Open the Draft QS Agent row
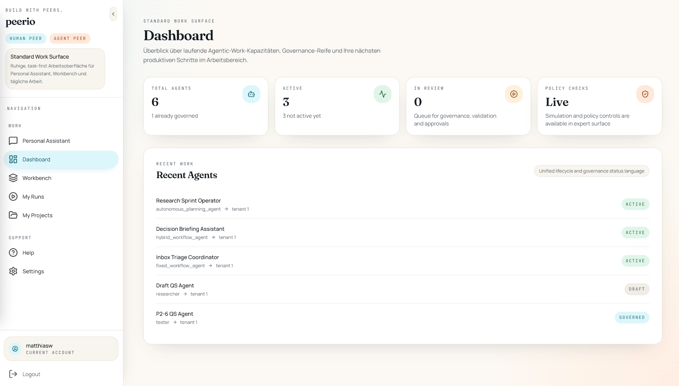Screen dimensions: 679x386 (x=402, y=289)
